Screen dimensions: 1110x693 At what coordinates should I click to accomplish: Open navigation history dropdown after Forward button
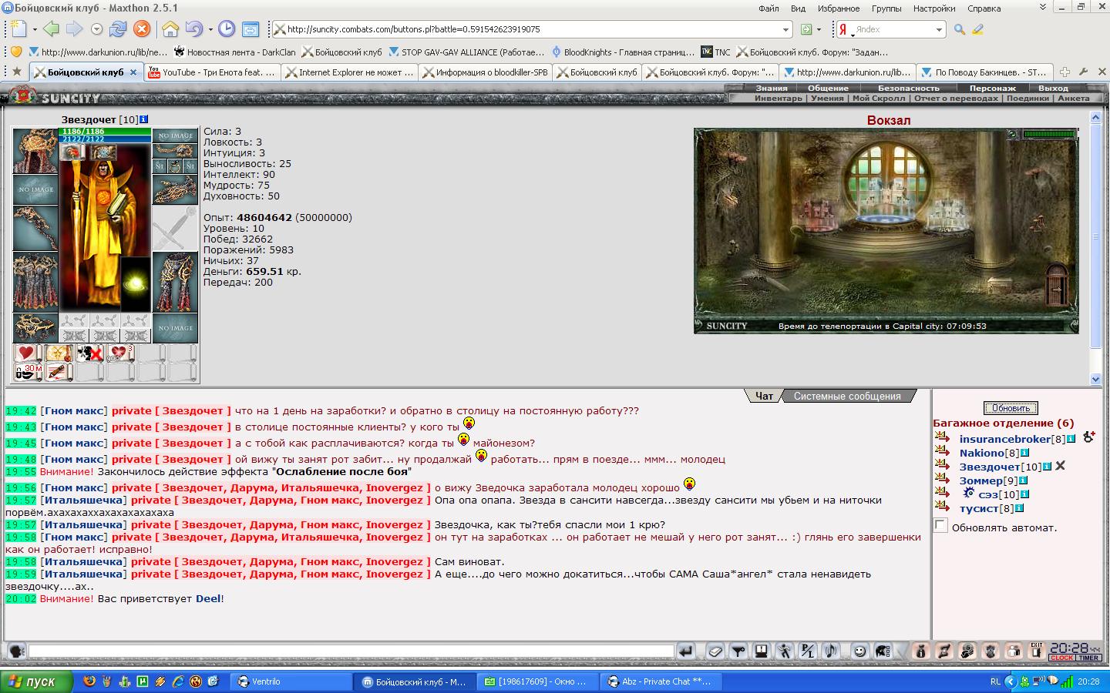(x=96, y=29)
